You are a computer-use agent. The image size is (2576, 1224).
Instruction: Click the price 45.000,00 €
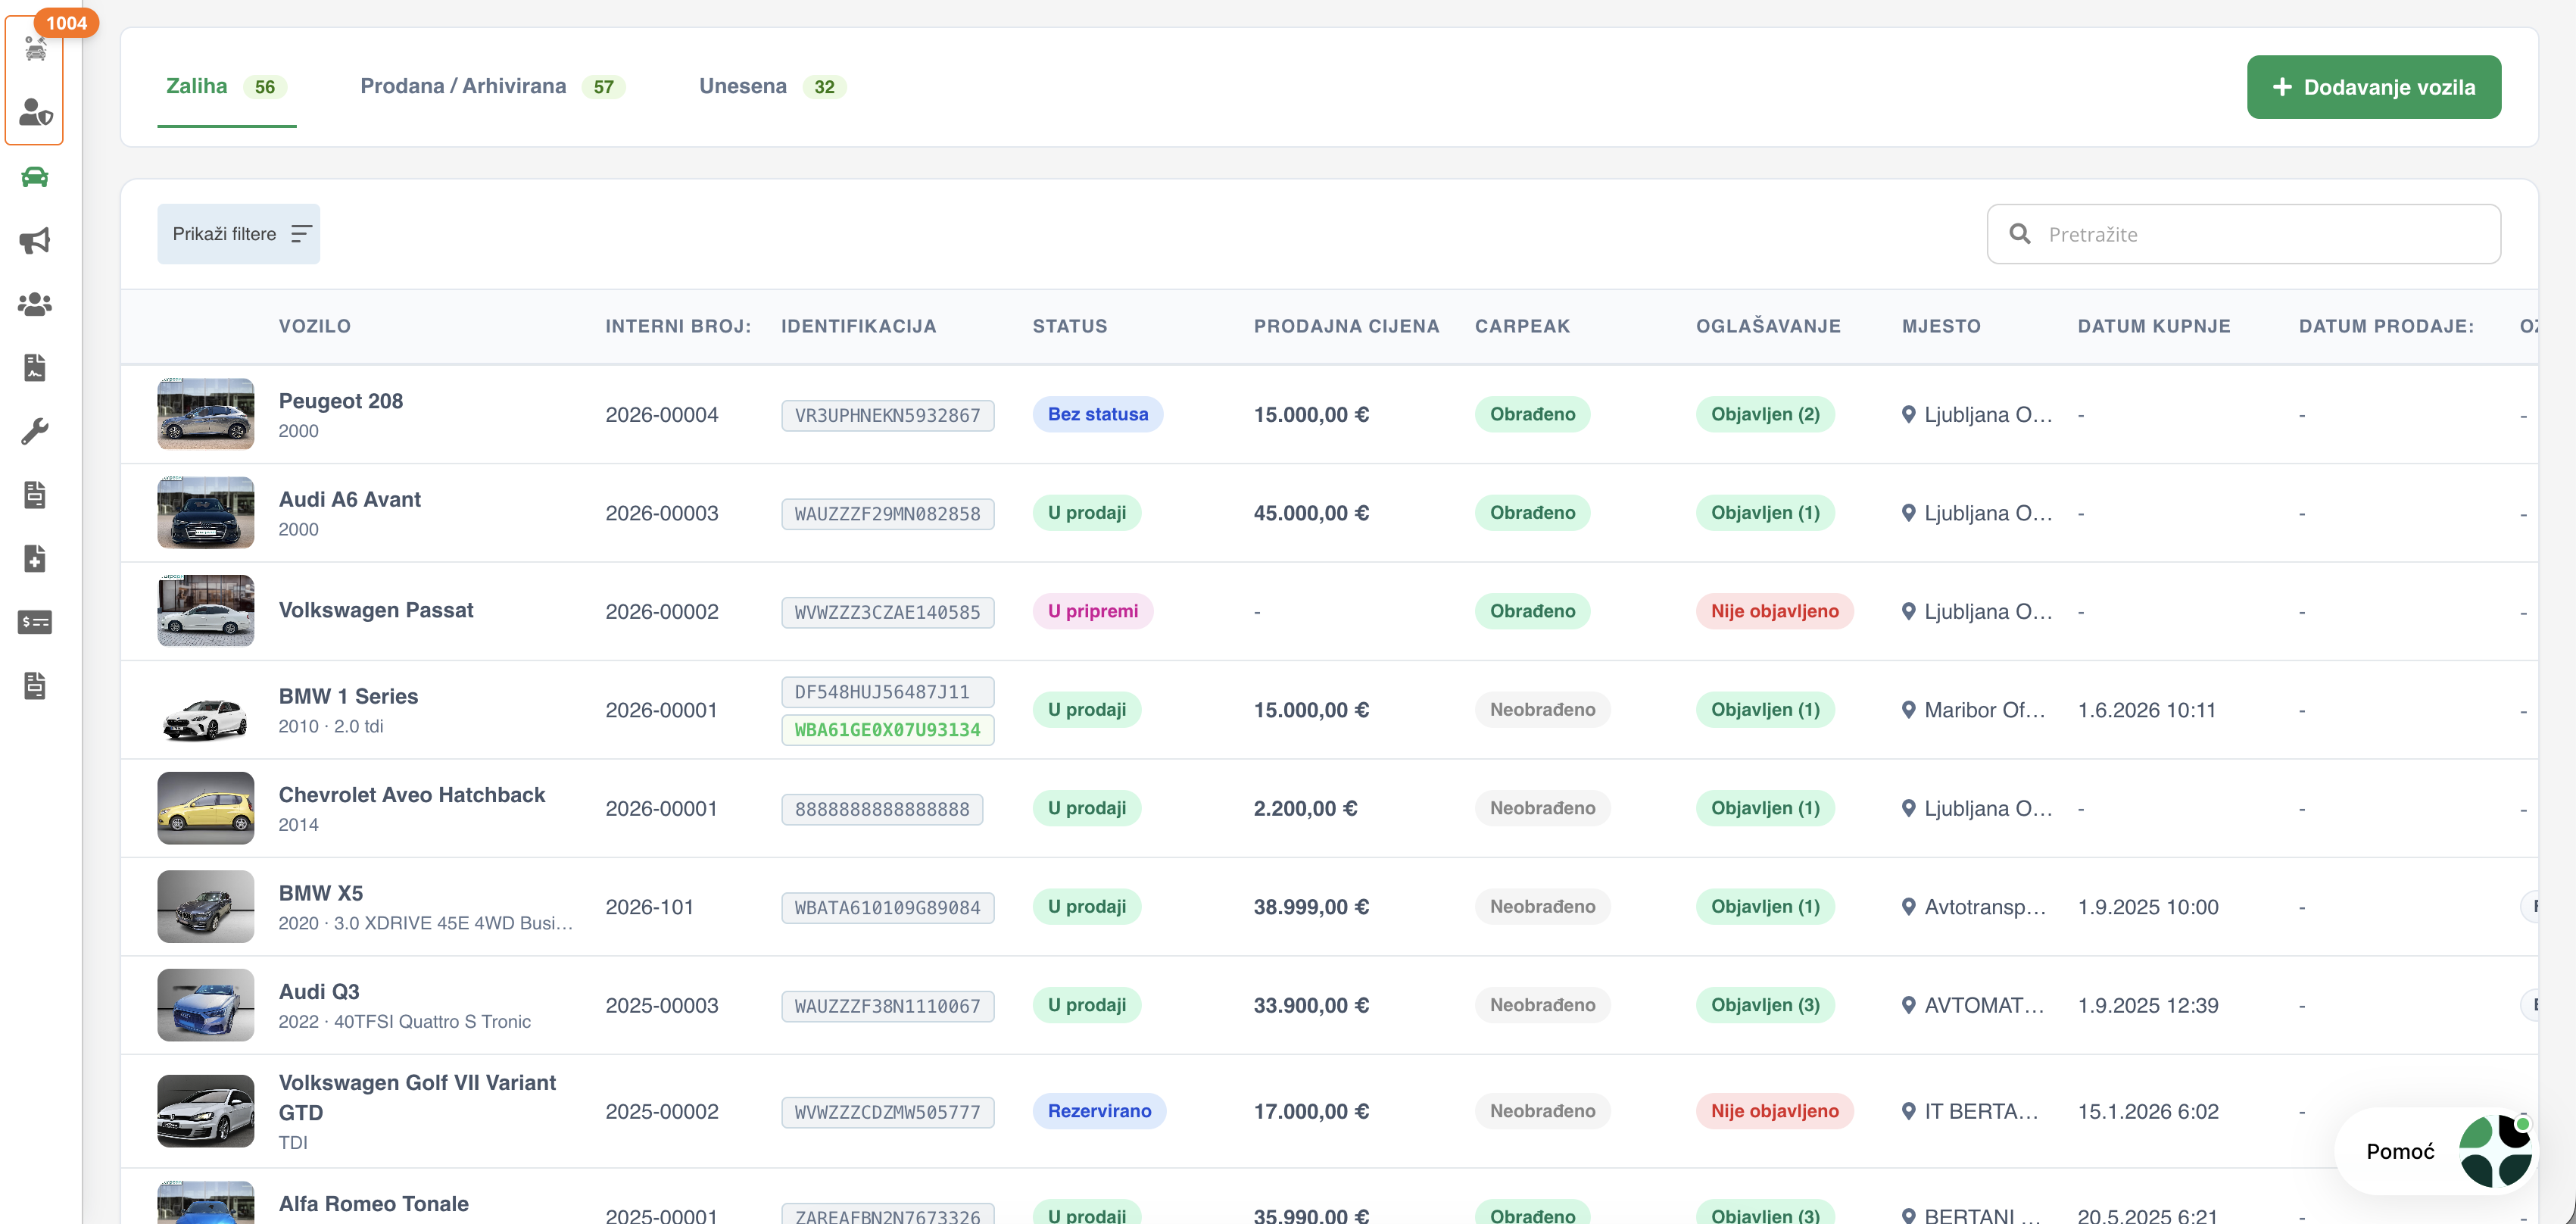[1311, 513]
